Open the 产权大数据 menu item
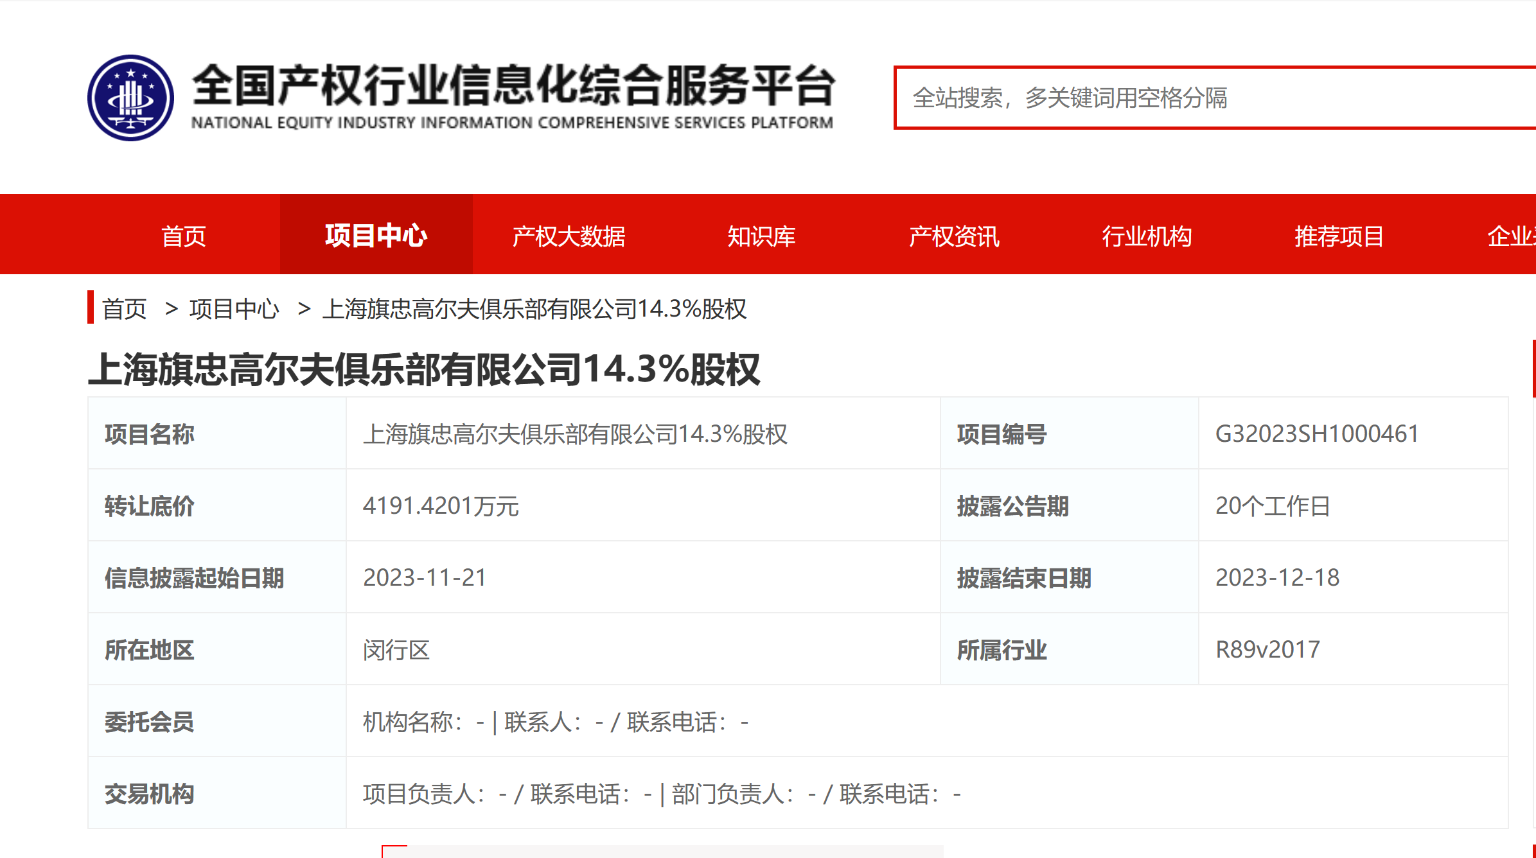 pyautogui.click(x=569, y=236)
